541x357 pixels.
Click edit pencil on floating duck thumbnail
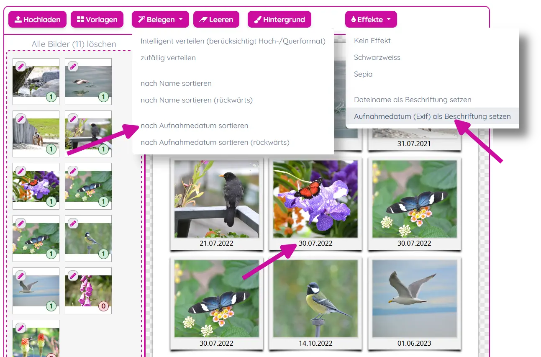(x=73, y=67)
